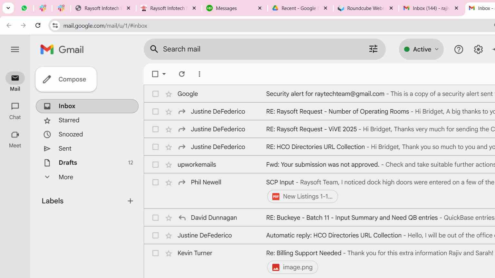This screenshot has height=278, width=495.
Task: Tick checkbox for David Dunnagan email
Action: click(x=155, y=218)
